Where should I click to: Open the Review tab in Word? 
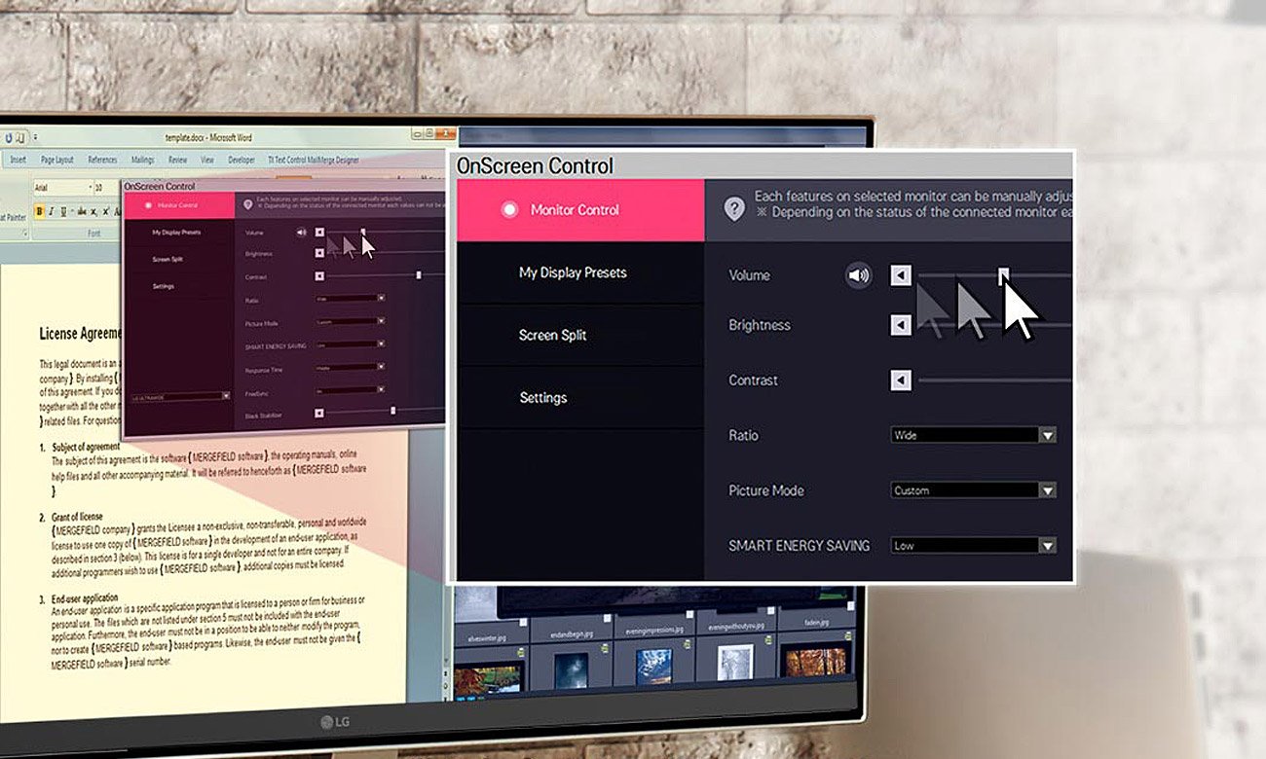coord(177,160)
